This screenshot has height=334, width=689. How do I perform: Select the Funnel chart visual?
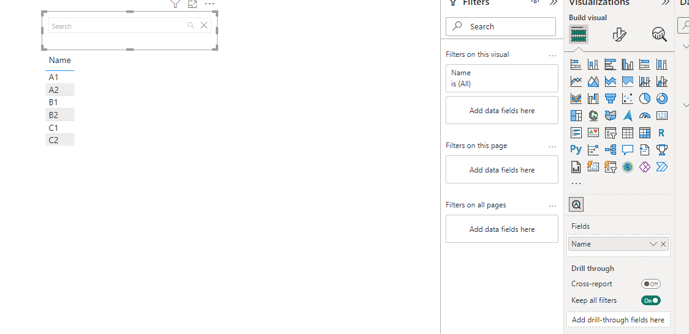[x=611, y=98]
